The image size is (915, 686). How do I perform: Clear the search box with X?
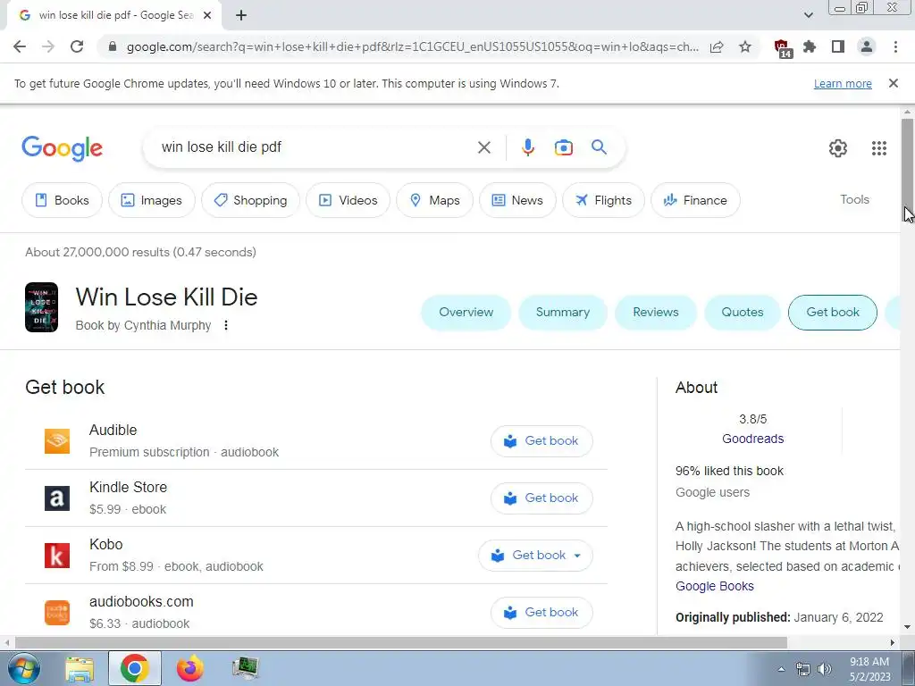pos(483,147)
